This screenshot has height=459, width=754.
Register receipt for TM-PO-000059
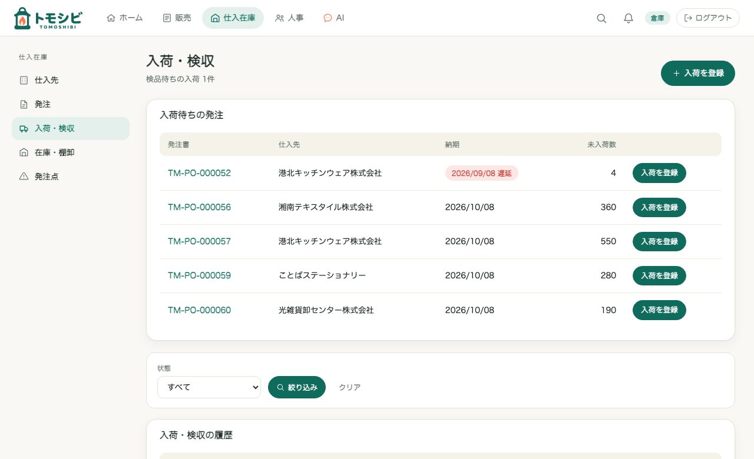(x=659, y=275)
